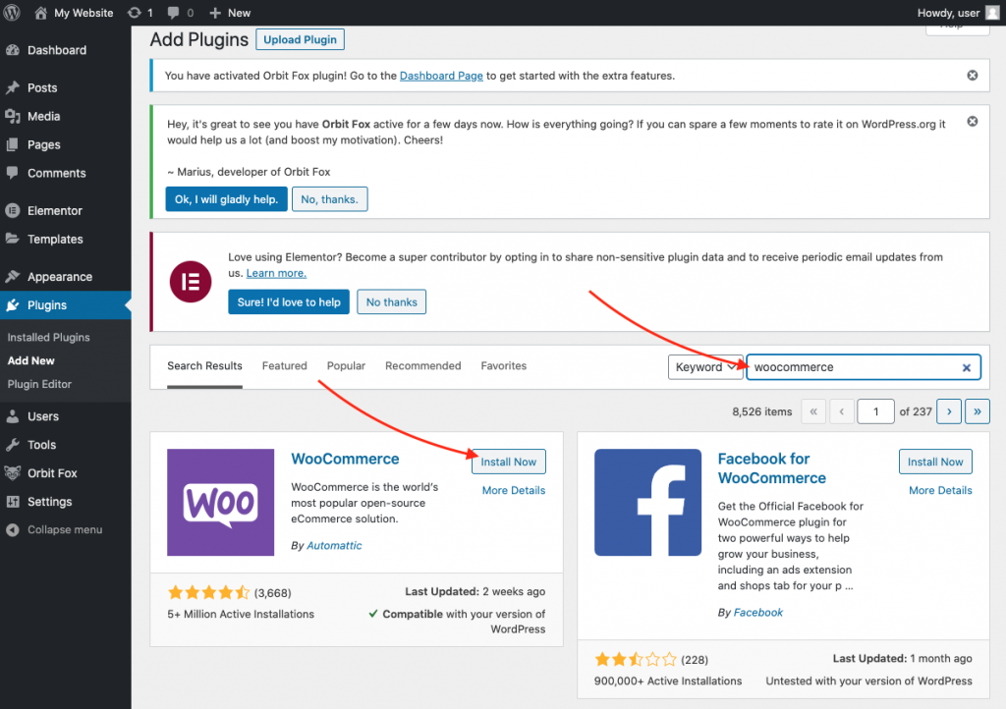This screenshot has width=1006, height=709.
Task: Click Ok, I will gladly help
Action: pyautogui.click(x=227, y=199)
